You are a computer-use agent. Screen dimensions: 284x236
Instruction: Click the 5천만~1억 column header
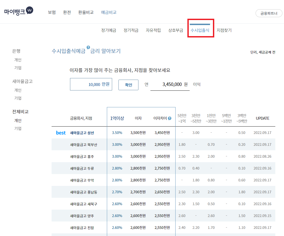pyautogui.click(x=182, y=118)
